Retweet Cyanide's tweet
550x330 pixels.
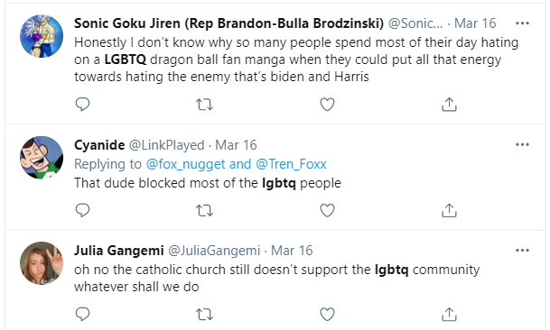[x=204, y=211]
